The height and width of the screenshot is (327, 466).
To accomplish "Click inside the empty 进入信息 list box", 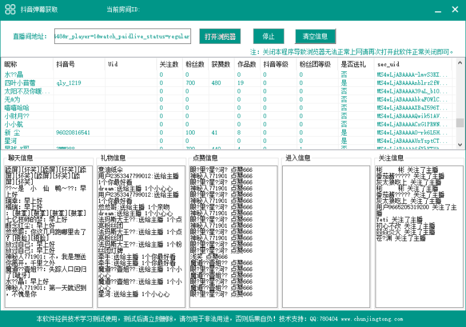I will [326, 237].
